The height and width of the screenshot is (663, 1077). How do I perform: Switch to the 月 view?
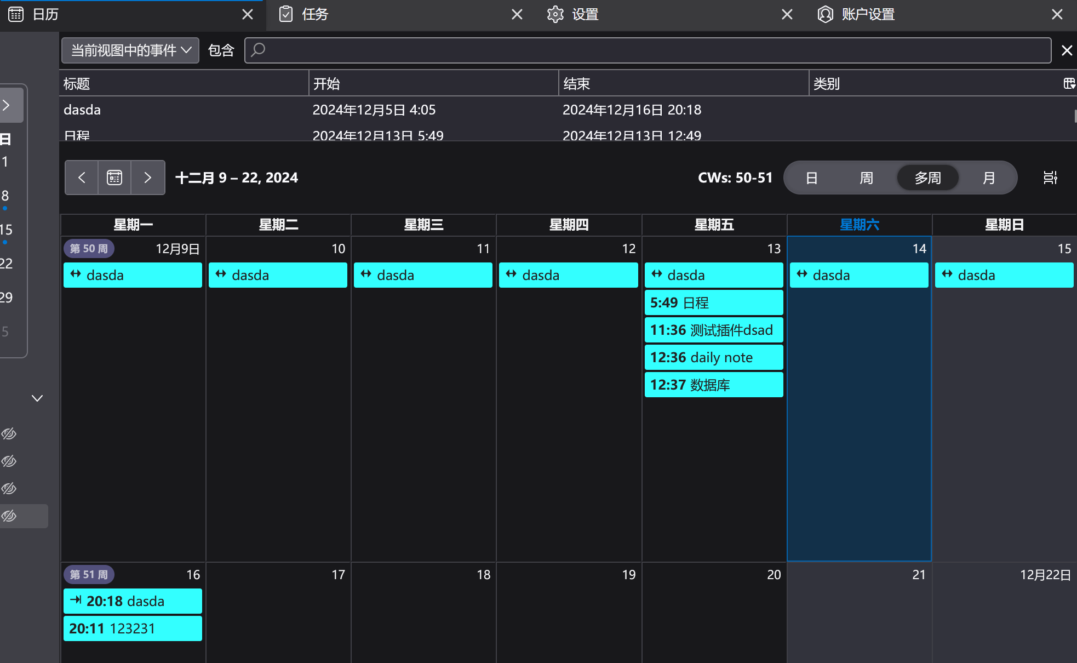tap(988, 178)
